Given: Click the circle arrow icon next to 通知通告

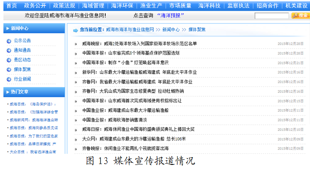Looking at the screenshot, I should [x=9, y=50].
